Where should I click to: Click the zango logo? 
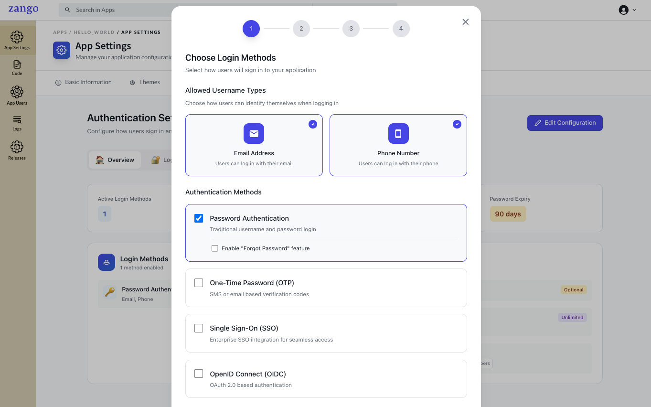(23, 10)
